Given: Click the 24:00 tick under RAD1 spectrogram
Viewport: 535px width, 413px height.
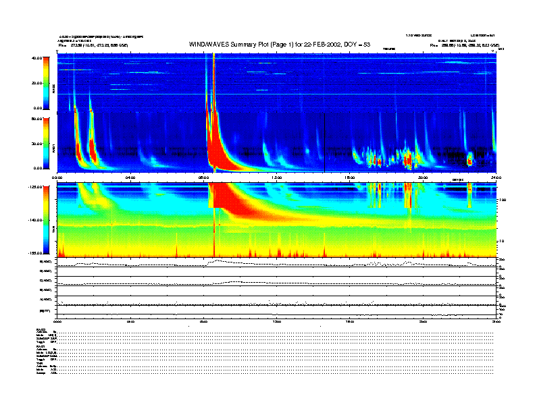Looking at the screenshot, I should (496, 177).
